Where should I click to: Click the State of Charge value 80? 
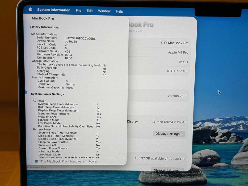pos(104,75)
